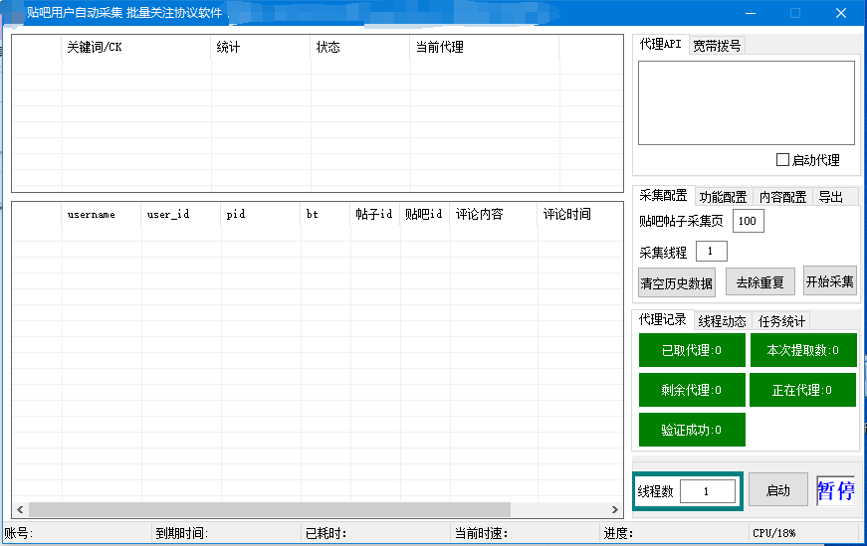Click the 正在代理:0 green indicator
This screenshot has width=867, height=546.
(x=802, y=390)
